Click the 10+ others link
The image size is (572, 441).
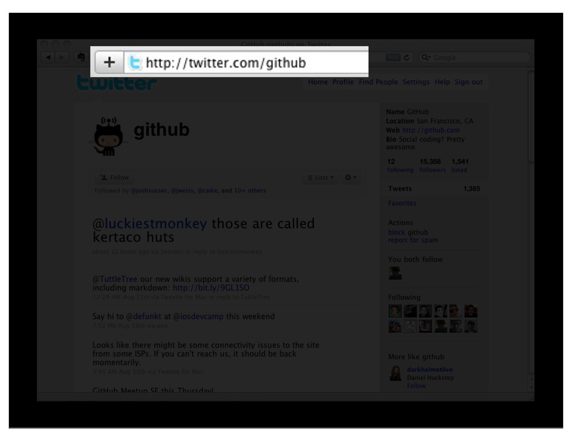250,191
